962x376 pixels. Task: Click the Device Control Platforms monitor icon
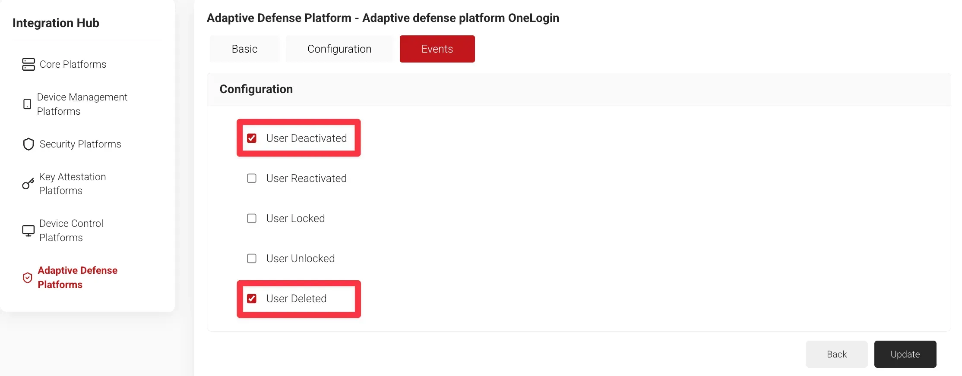[x=28, y=231]
